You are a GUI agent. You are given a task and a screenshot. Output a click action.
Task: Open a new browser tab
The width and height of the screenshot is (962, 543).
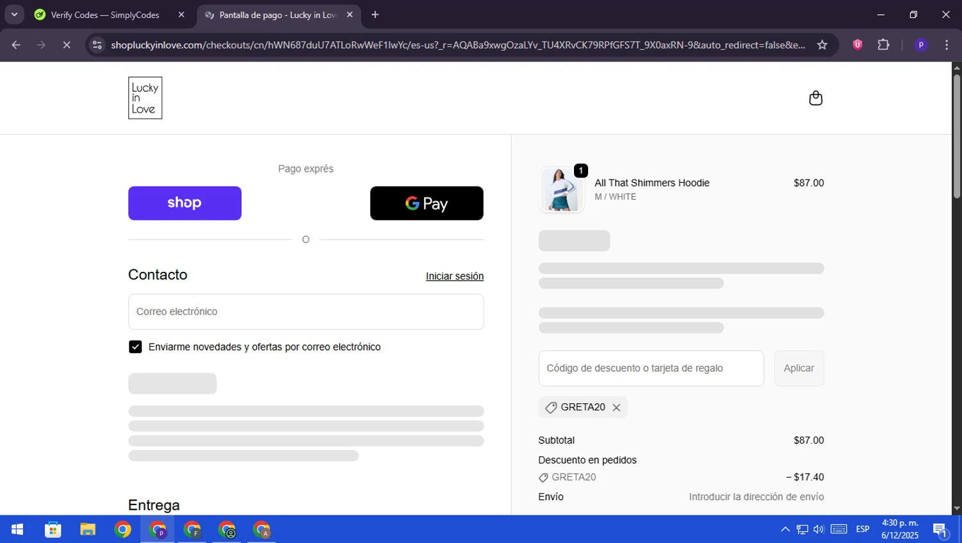[x=375, y=15]
